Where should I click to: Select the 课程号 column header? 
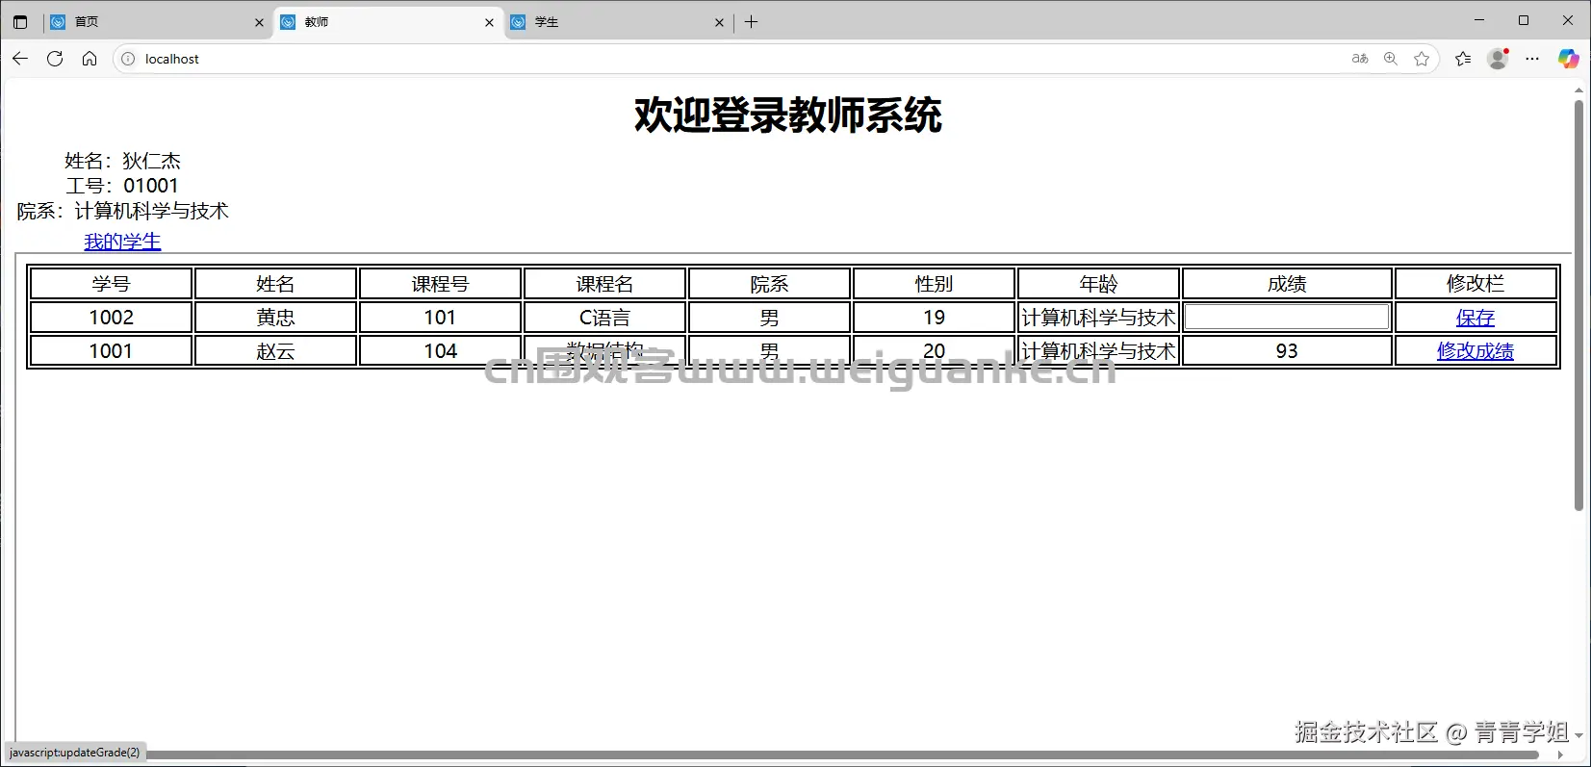point(440,284)
